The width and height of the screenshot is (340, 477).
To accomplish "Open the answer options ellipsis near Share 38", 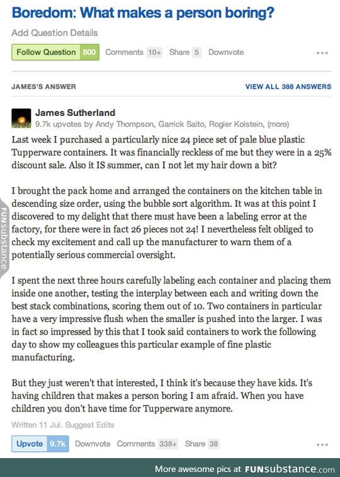I will 322,444.
